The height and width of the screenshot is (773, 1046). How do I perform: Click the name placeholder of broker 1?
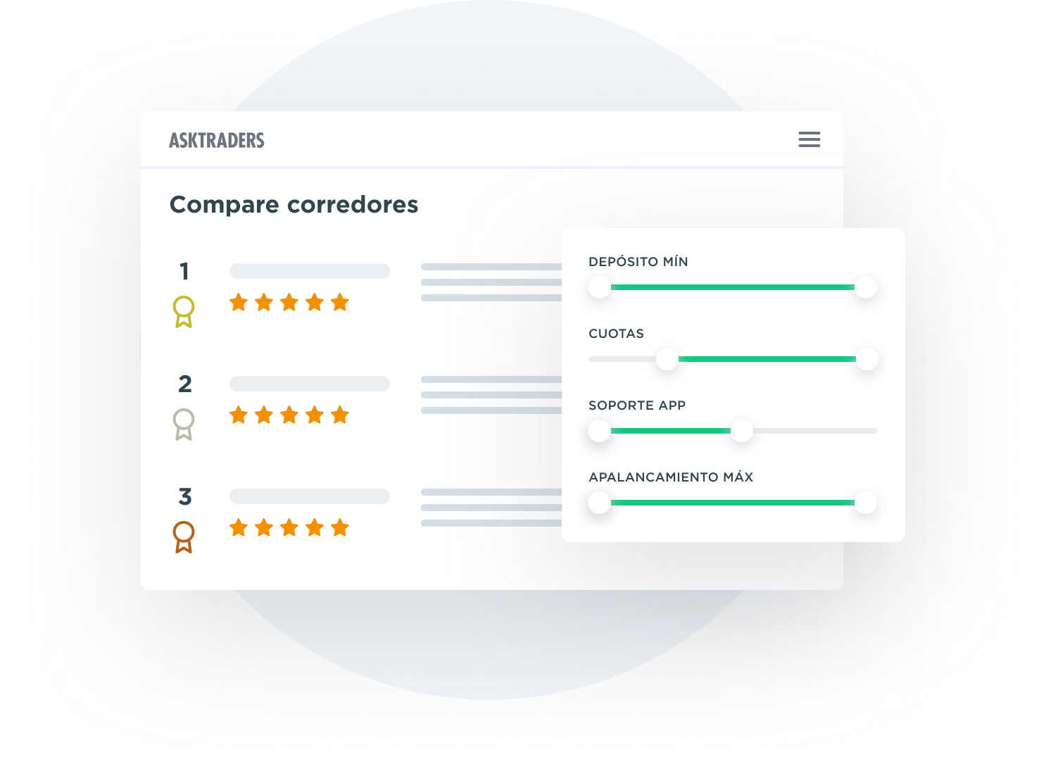(310, 271)
